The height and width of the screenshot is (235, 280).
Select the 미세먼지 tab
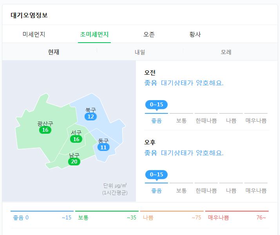(34, 34)
